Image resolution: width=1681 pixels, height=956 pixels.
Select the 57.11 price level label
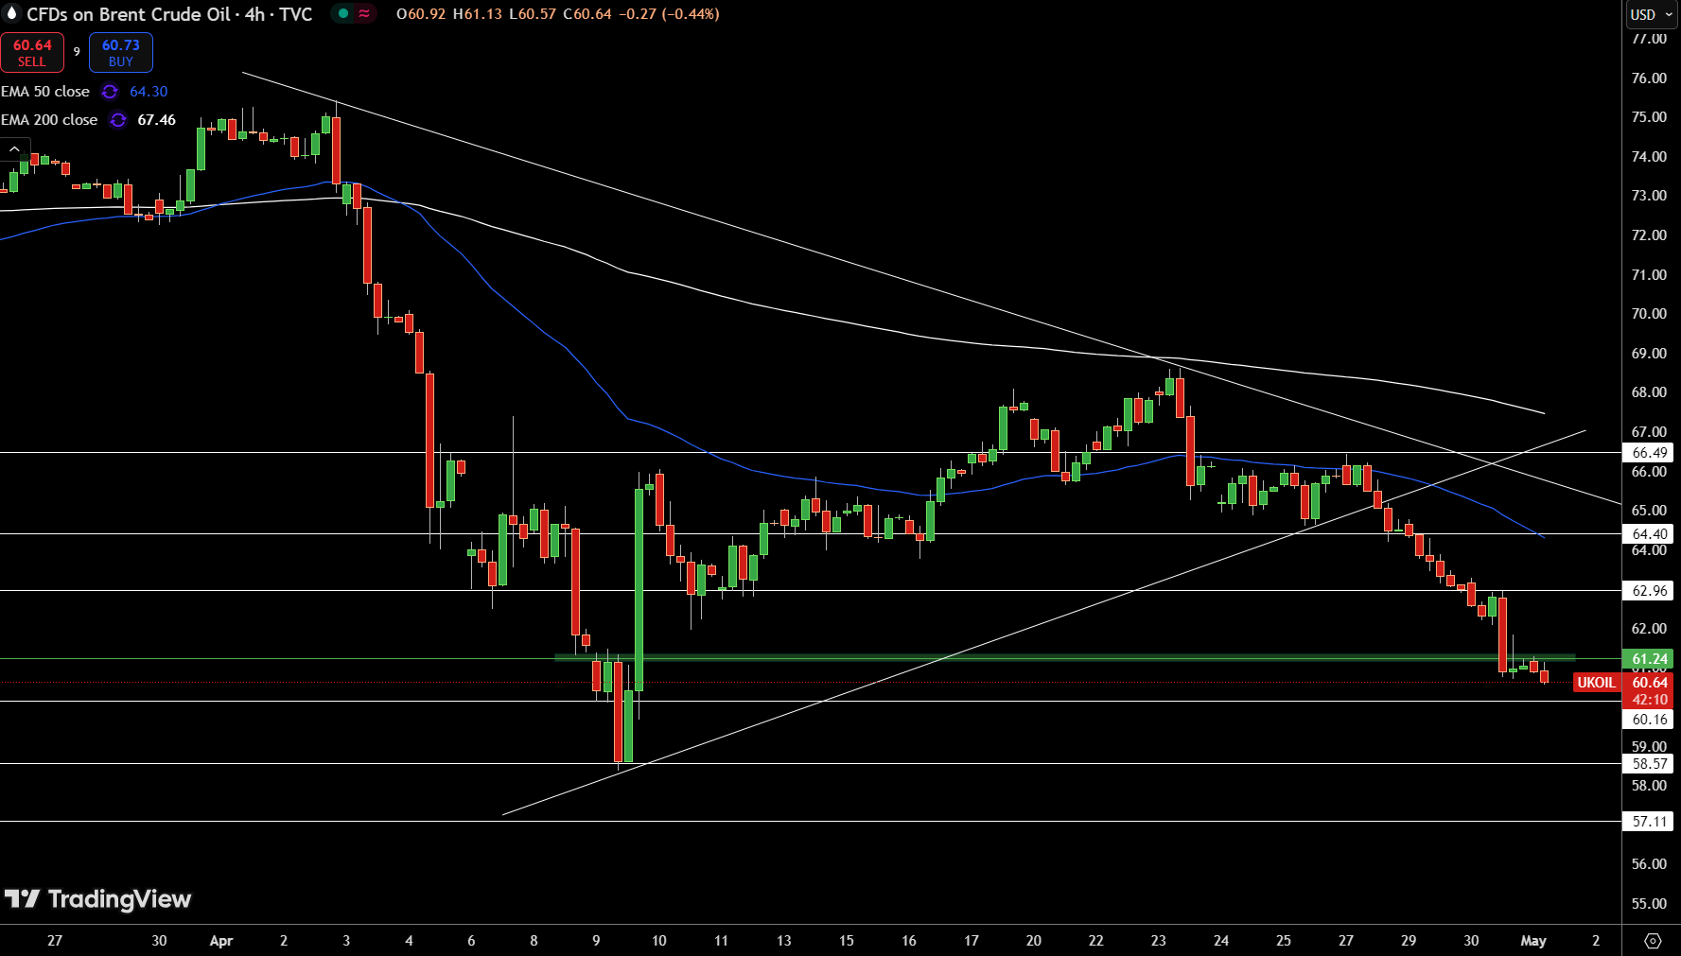coord(1650,822)
